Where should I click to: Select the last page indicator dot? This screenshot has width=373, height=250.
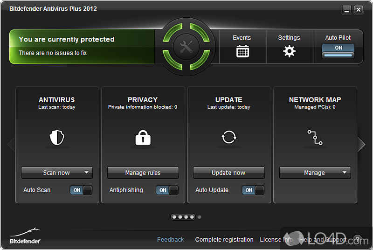point(200,217)
